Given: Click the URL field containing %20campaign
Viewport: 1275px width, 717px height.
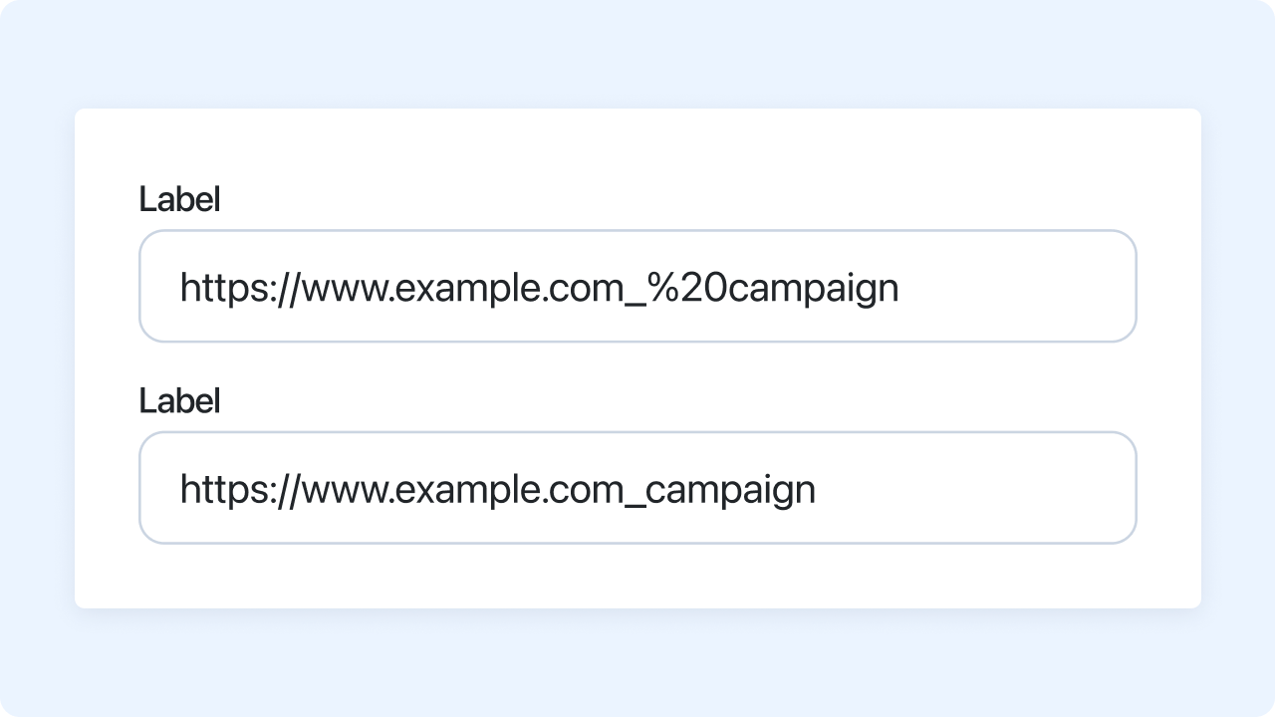Looking at the screenshot, I should [637, 287].
